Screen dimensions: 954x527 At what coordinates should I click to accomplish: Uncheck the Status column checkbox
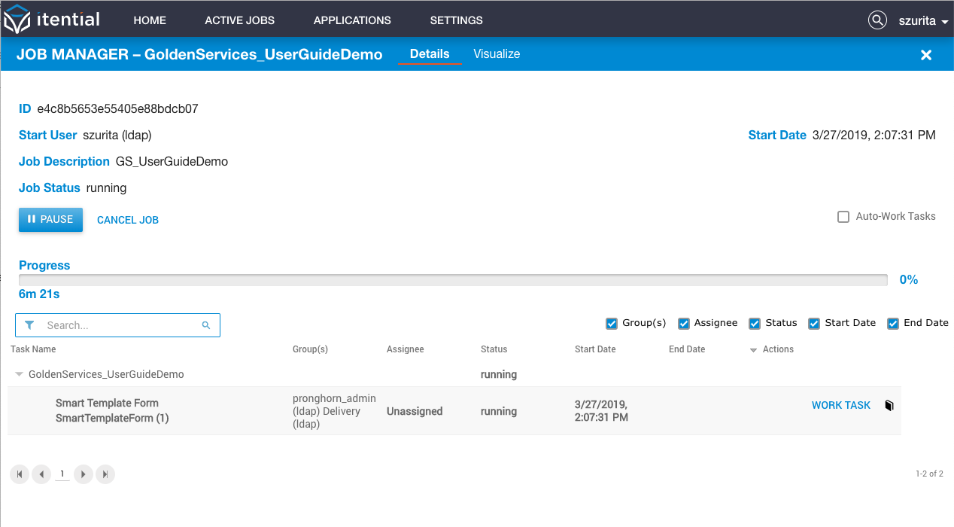(x=755, y=324)
